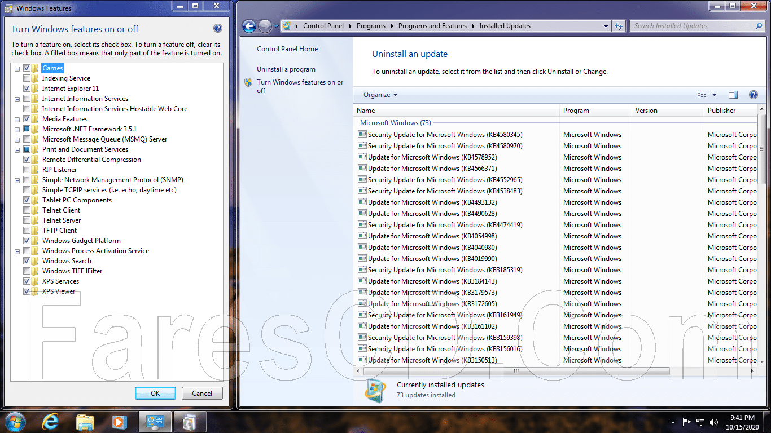771x433 pixels.
Task: Expand the Games tree node
Action: pos(17,68)
